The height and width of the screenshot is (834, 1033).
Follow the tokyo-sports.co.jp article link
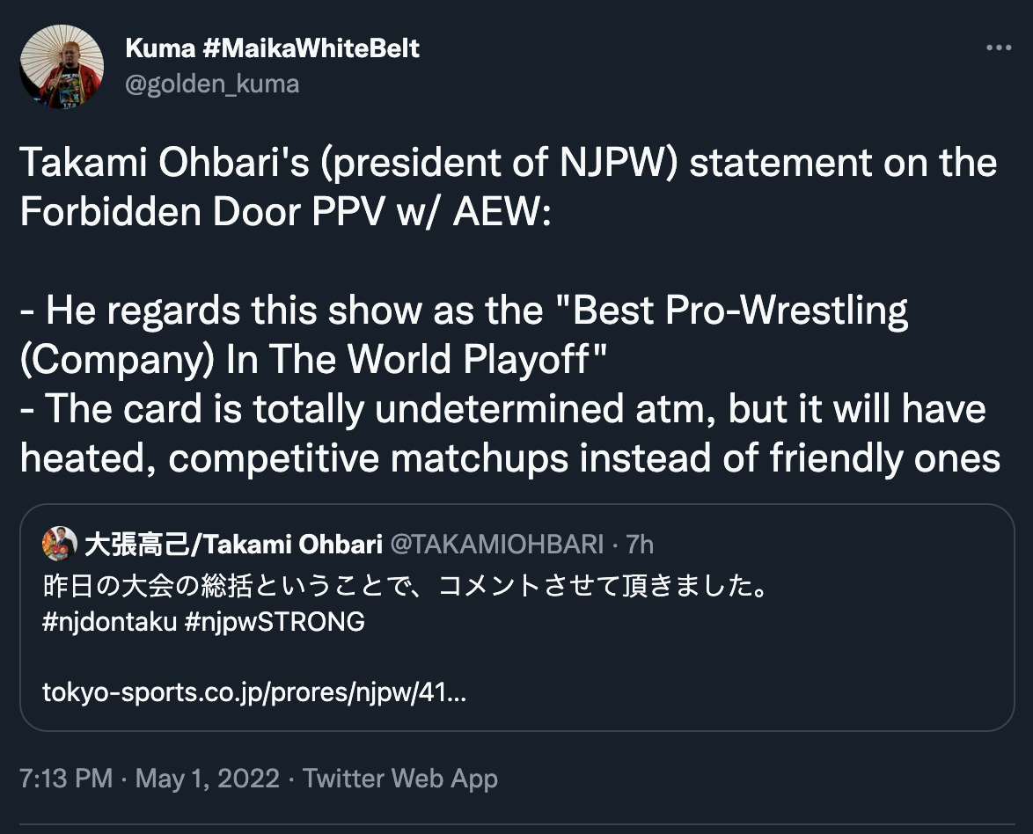253,693
